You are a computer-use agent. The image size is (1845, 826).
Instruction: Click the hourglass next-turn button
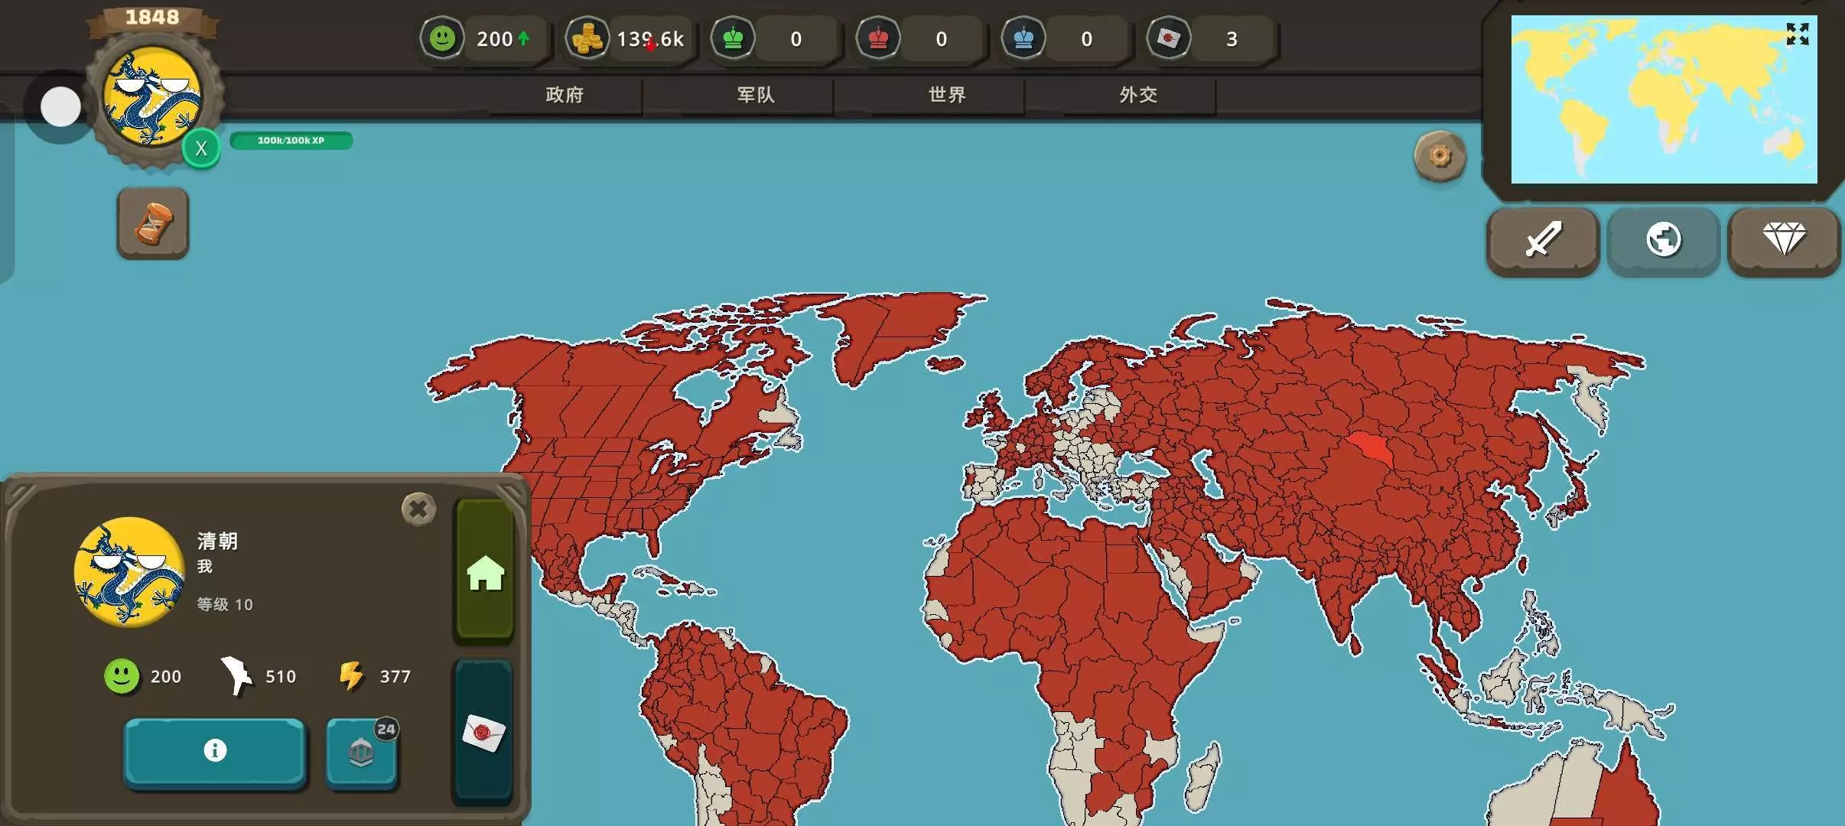tap(153, 223)
